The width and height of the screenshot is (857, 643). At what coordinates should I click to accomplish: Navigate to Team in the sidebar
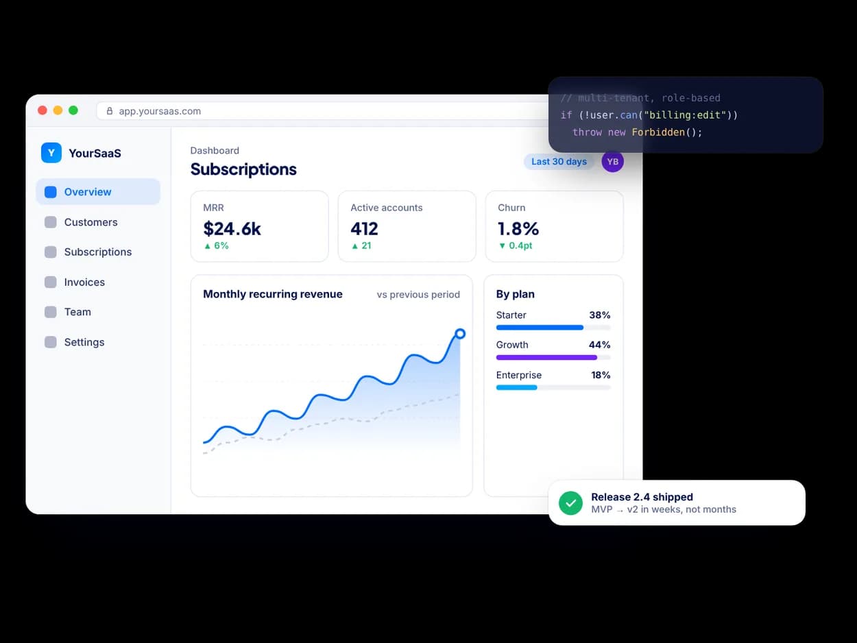pos(98,312)
